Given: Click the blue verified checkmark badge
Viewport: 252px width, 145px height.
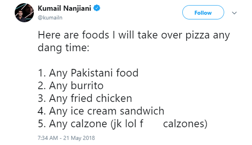Looking at the screenshot, I should 97,8.
